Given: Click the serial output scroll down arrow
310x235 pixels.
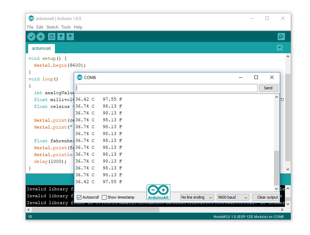Looking at the screenshot, I should [x=276, y=189].
